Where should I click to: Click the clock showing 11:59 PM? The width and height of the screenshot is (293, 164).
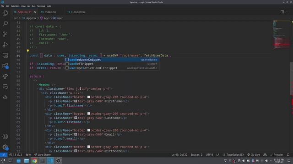coord(279,161)
